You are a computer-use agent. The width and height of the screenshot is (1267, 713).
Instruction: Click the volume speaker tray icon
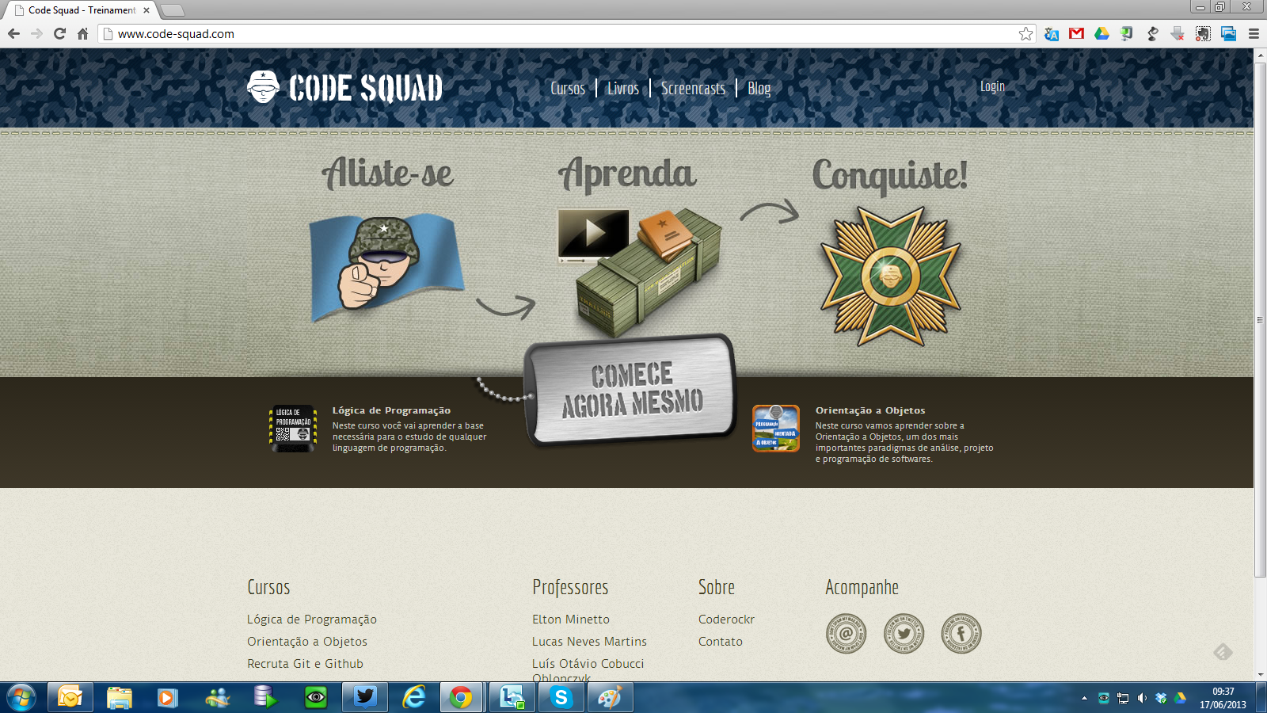coord(1142,698)
